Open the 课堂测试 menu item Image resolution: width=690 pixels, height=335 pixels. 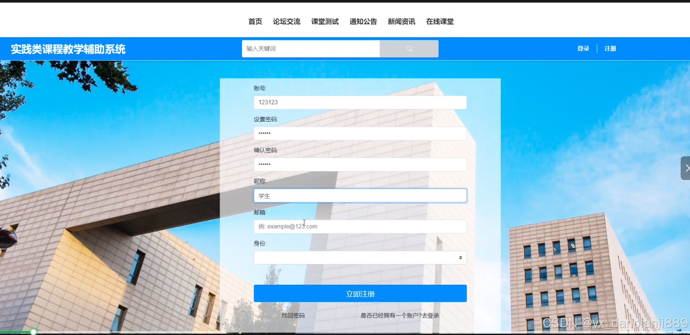[325, 22]
